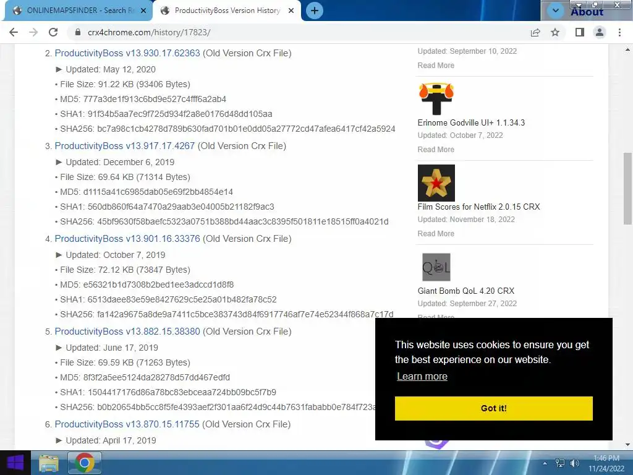633x475 pixels.
Task: Reload the current page
Action: pyautogui.click(x=53, y=32)
